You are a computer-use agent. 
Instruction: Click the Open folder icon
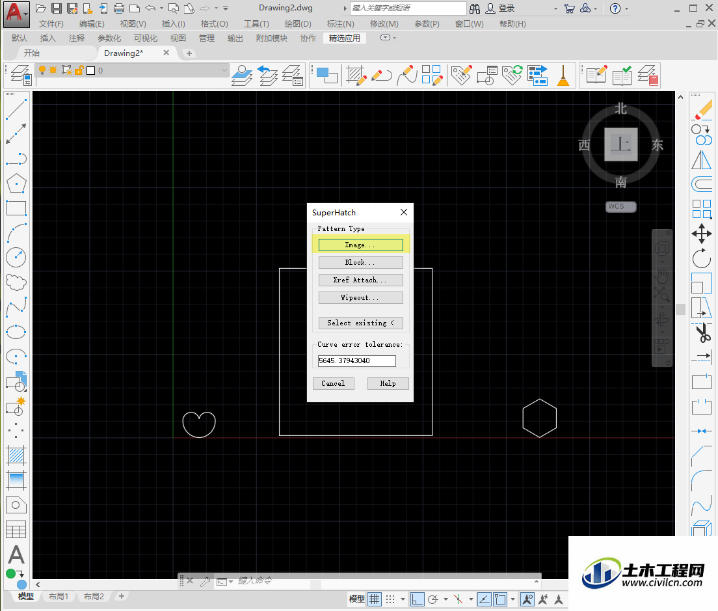pos(41,8)
